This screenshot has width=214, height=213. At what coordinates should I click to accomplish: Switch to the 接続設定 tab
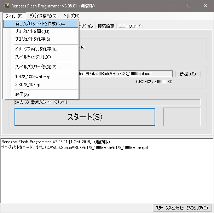point(106,26)
